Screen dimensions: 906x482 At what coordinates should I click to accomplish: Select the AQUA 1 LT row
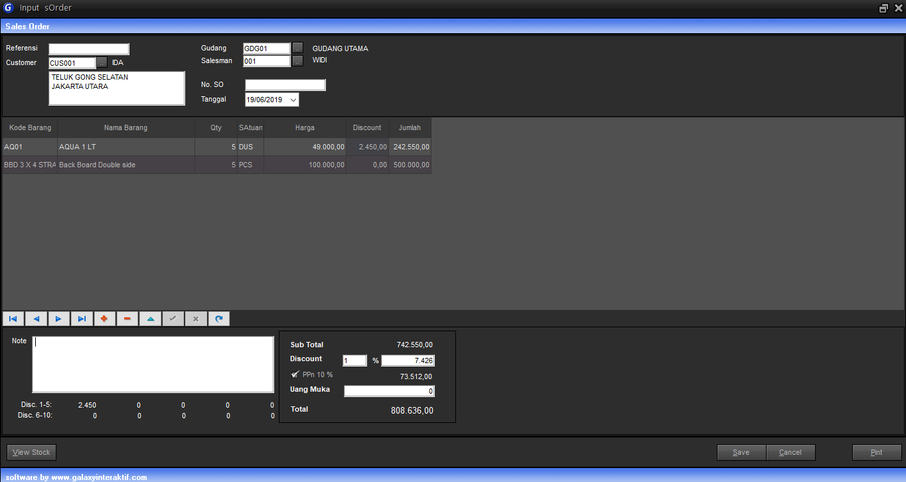click(125, 147)
